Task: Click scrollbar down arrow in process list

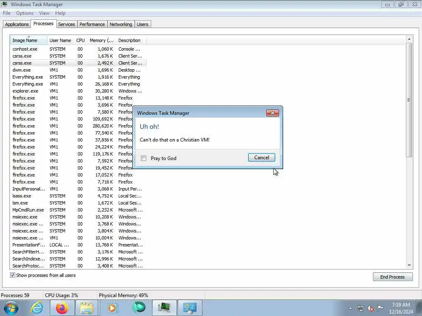Action: pos(409,265)
